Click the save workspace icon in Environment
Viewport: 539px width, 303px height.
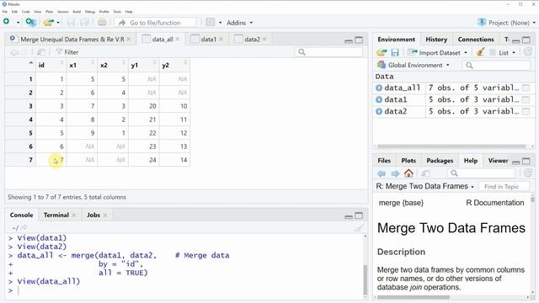click(x=395, y=52)
